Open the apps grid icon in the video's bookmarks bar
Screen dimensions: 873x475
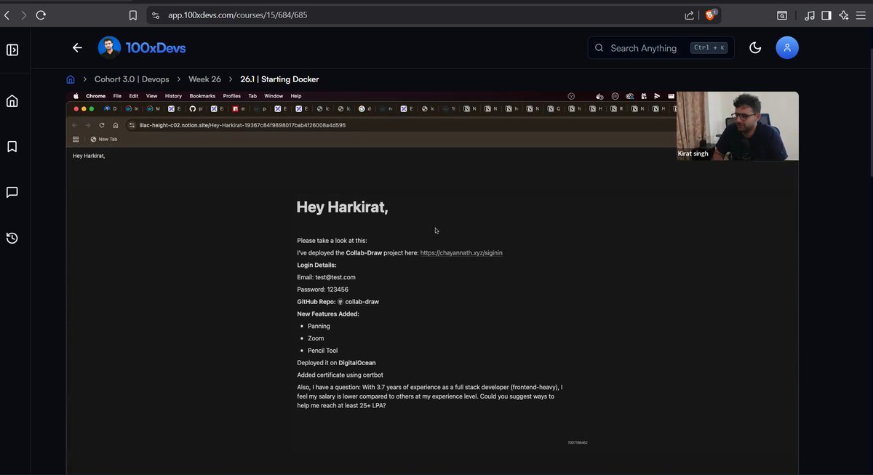[x=76, y=139]
